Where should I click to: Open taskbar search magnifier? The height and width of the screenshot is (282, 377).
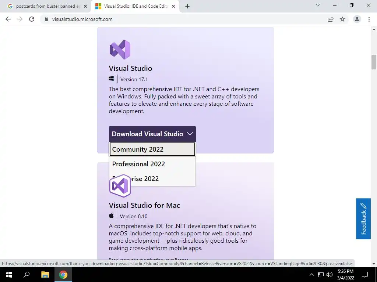tap(27, 275)
